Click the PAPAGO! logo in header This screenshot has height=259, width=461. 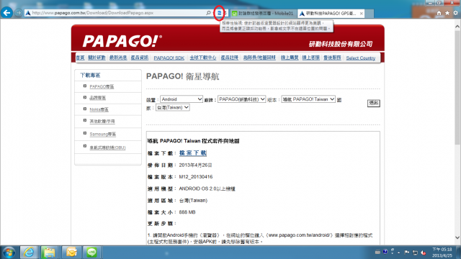[122, 41]
